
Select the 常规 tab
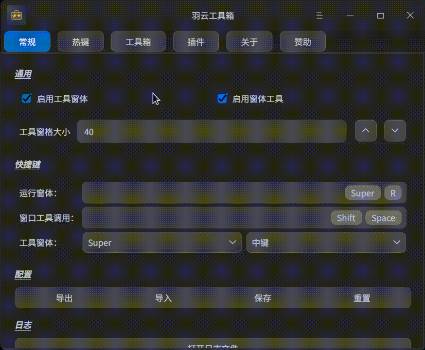tap(27, 41)
